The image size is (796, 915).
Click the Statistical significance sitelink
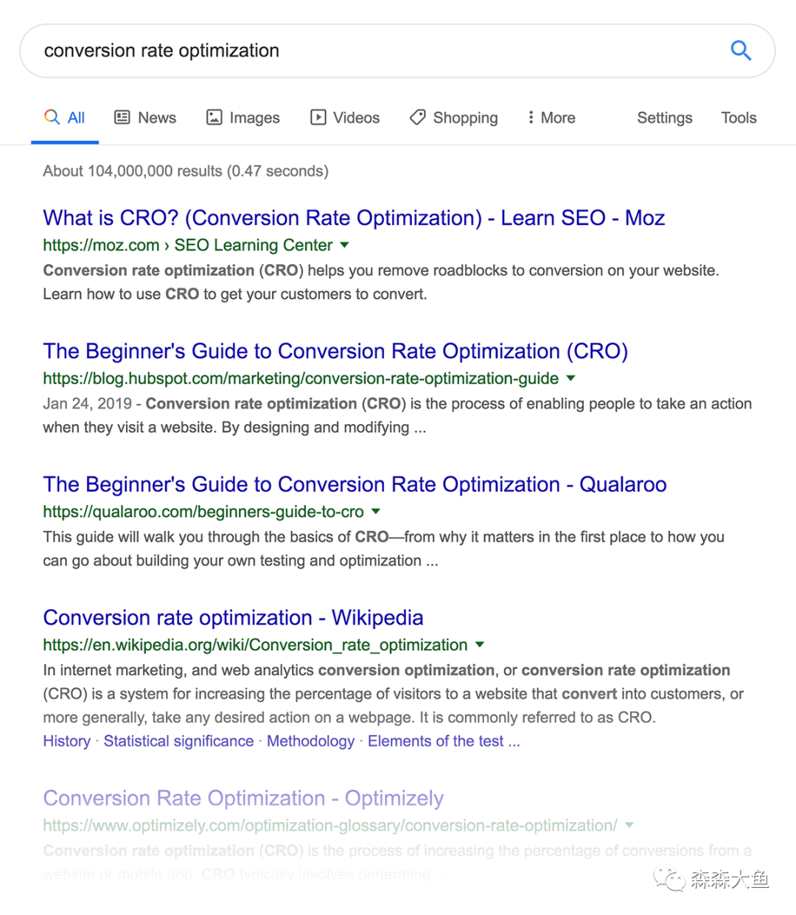click(x=178, y=741)
